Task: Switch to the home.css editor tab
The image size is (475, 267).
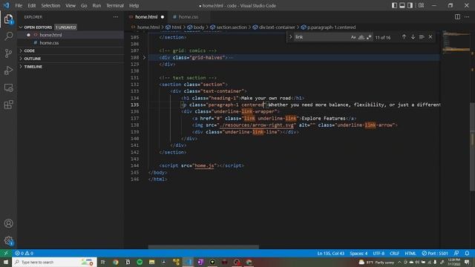Action: pyautogui.click(x=189, y=17)
